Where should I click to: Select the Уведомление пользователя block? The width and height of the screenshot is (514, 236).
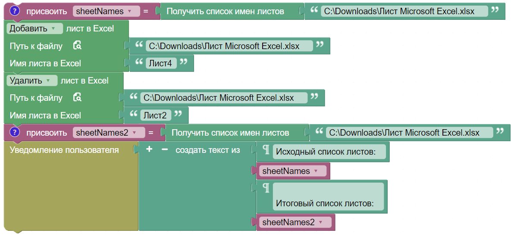64,150
